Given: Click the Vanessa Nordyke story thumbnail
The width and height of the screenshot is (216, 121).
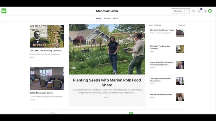Looking at the screenshot, I should coord(180,65).
